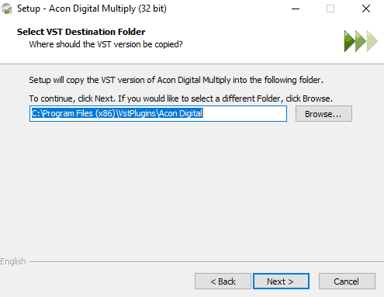Click the 'English' language label
Image resolution: width=384 pixels, height=297 pixels.
(13, 261)
